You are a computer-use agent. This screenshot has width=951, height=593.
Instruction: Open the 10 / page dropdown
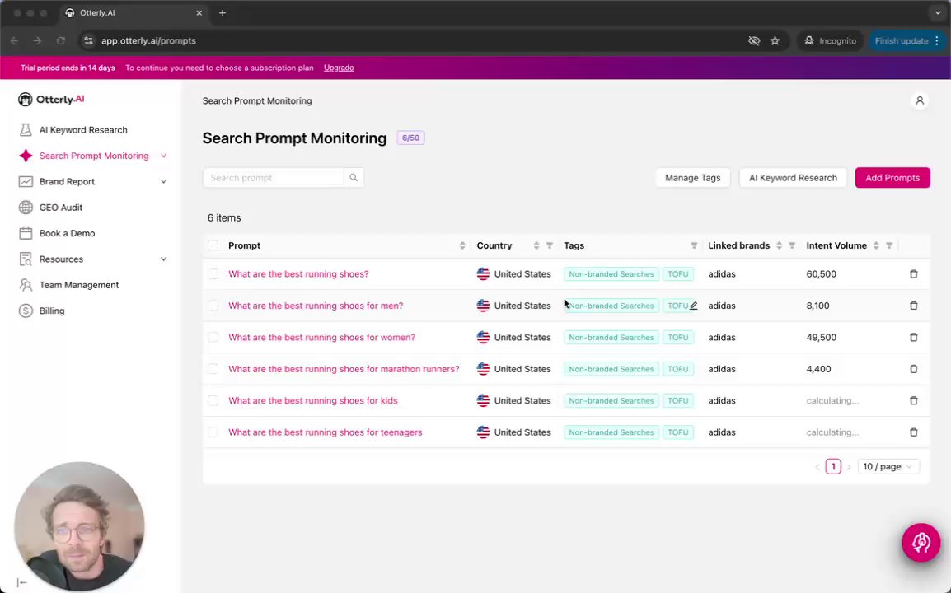pos(888,466)
